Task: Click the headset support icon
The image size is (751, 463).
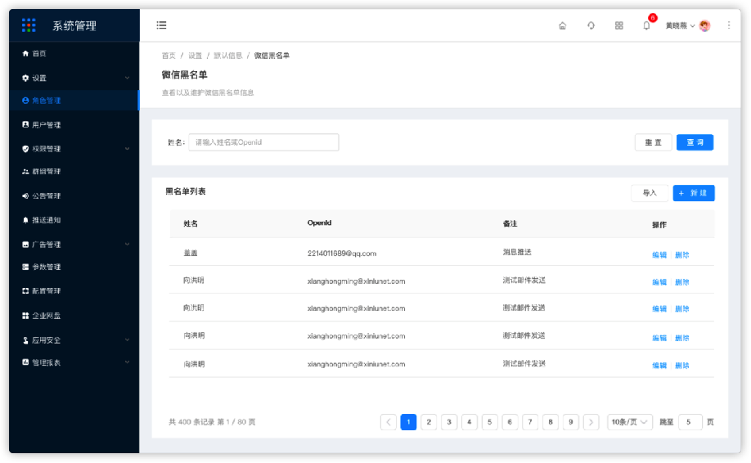Action: pos(591,25)
